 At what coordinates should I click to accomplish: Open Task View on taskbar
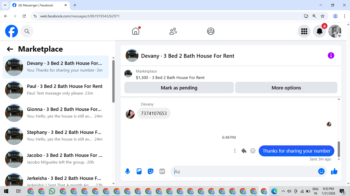[x=18, y=191]
